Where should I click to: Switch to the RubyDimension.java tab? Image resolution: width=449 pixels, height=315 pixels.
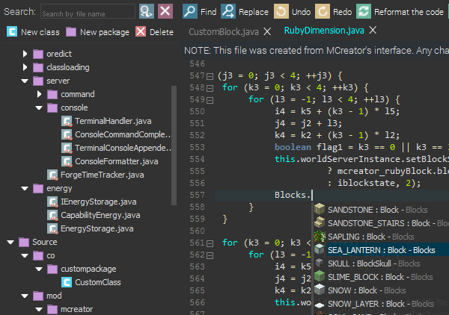[x=324, y=31]
